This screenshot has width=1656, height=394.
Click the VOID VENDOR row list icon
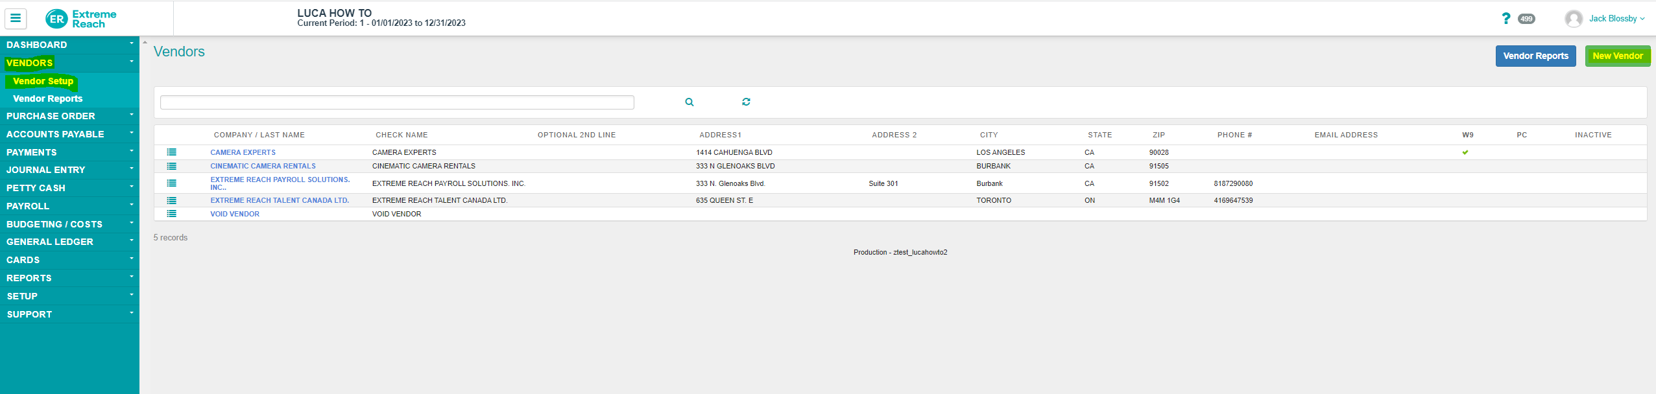pos(171,214)
